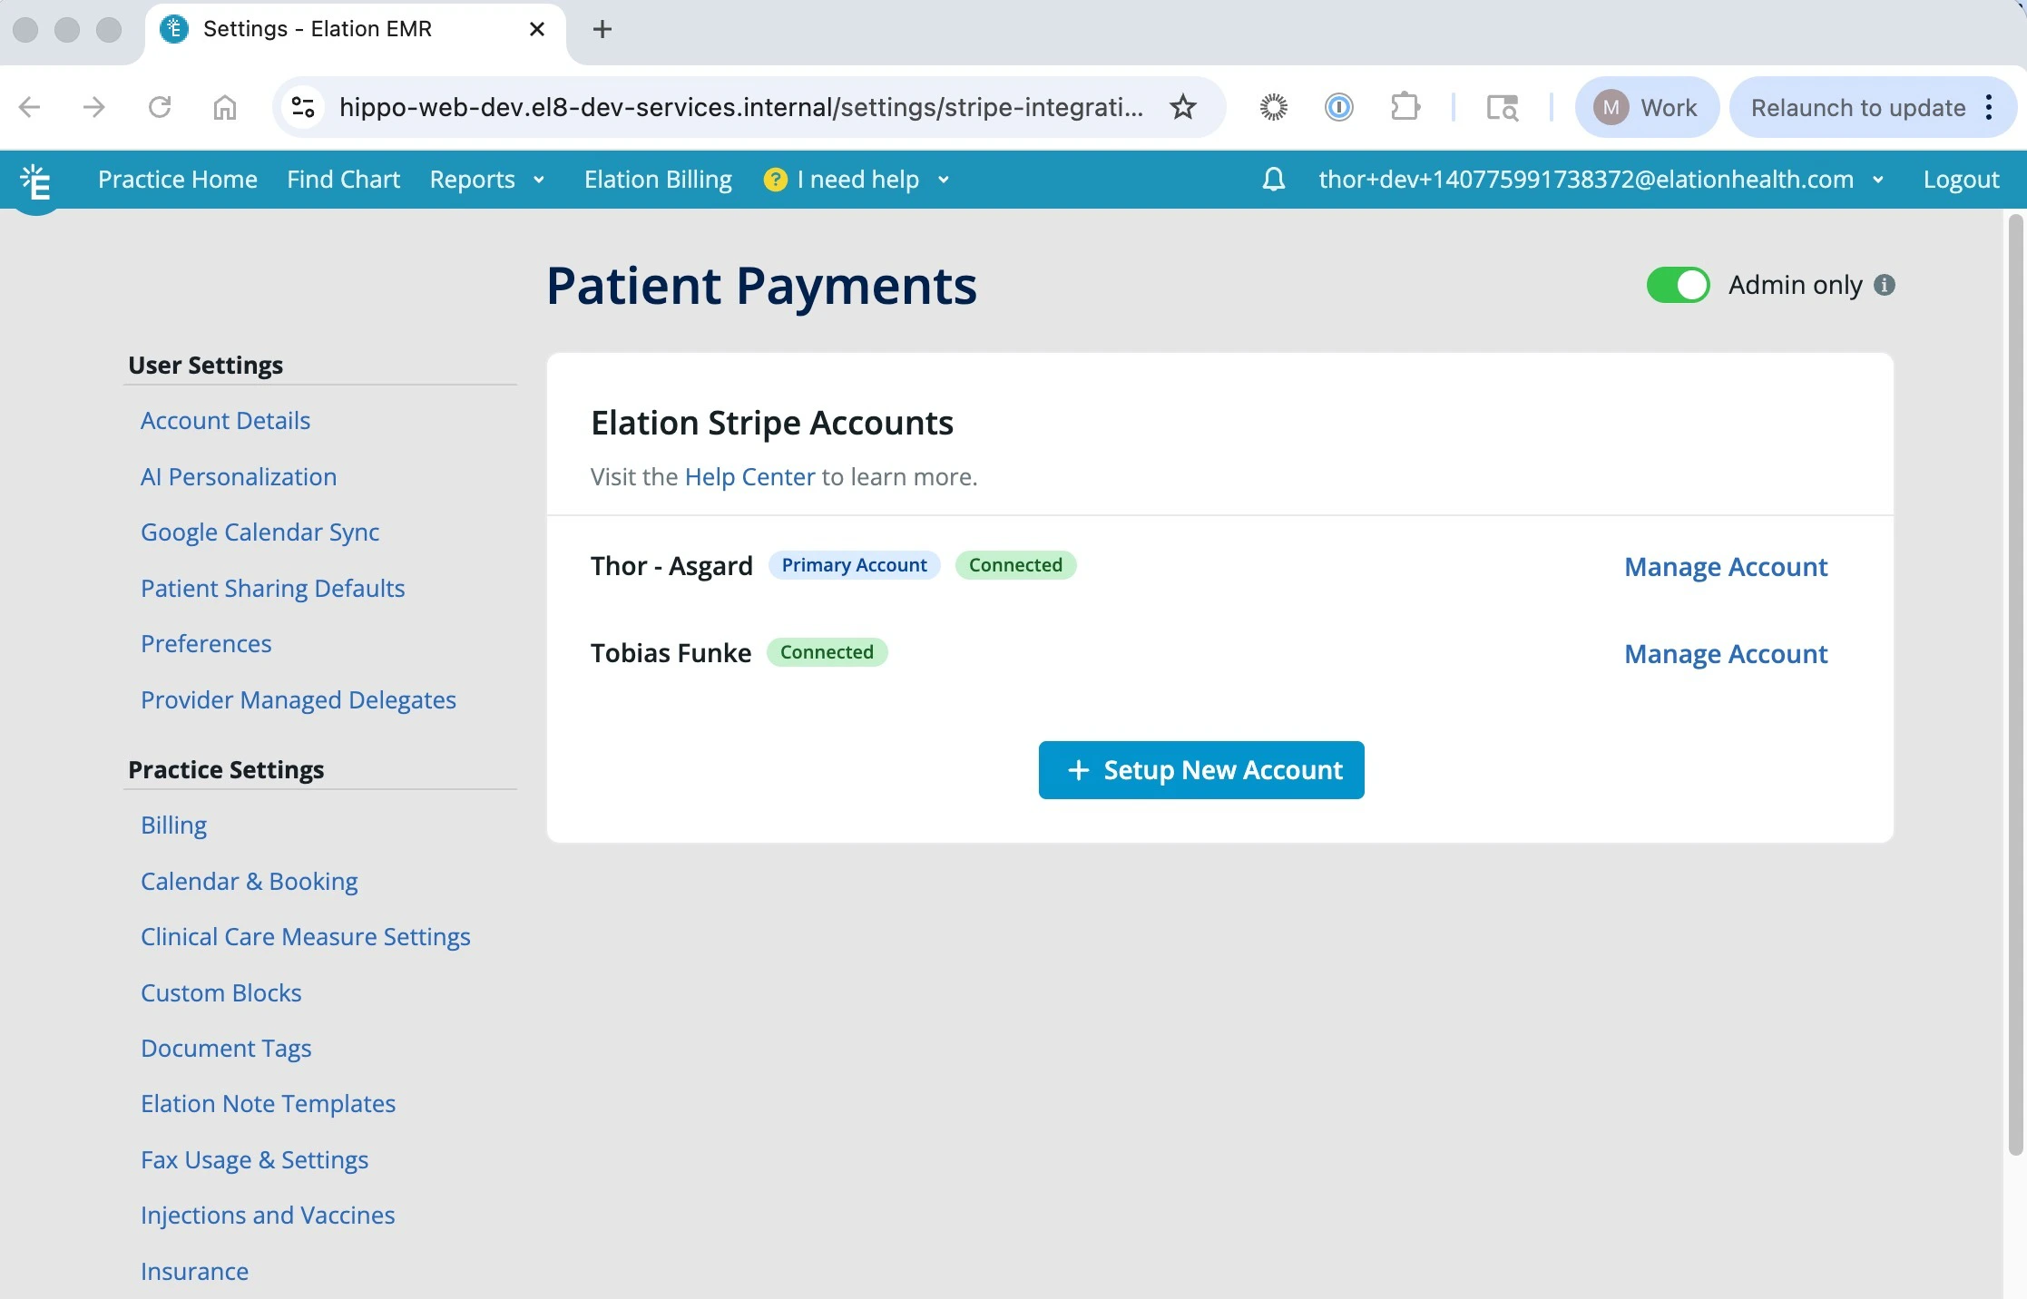This screenshot has height=1299, width=2027.
Task: Click the Elation logo in the navbar
Action: 36,180
